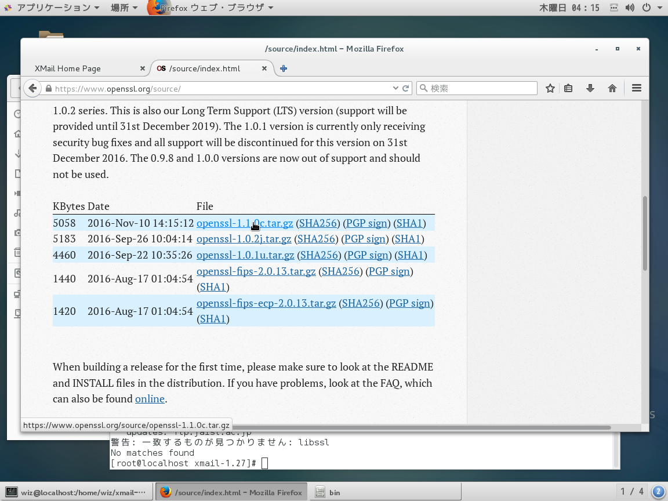Open openssl-fips-ecp-2.0.13.tar.gz link
Viewport: 668px width, 501px height.
[266, 303]
